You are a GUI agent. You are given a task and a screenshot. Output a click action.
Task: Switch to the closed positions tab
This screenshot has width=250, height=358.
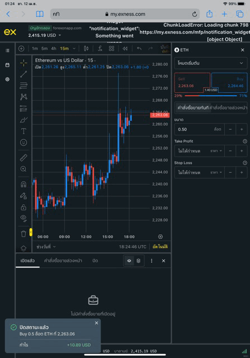(x=95, y=261)
